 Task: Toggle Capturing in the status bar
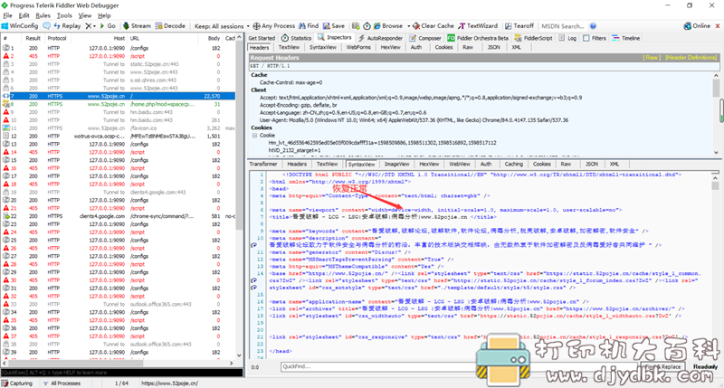tap(17, 383)
